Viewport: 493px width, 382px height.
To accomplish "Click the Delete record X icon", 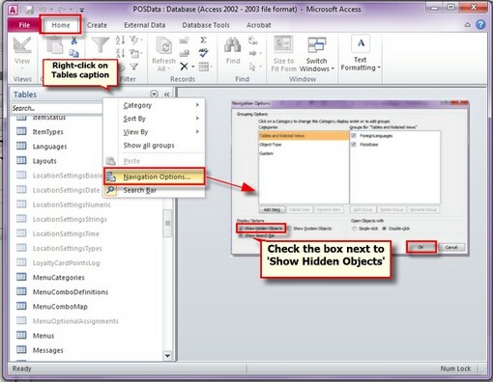I will pyautogui.click(x=184, y=67).
